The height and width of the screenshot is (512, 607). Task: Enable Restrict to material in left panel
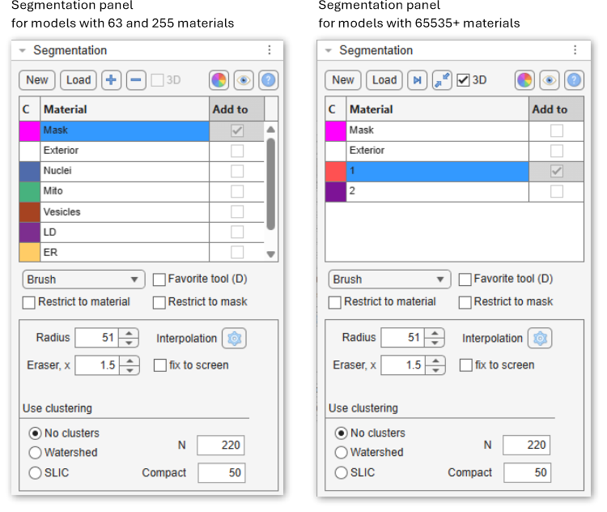[x=28, y=302]
